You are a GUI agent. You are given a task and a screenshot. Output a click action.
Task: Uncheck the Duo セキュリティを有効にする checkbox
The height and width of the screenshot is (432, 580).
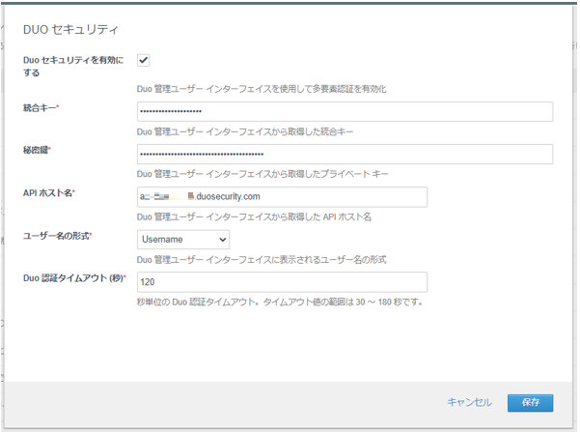[143, 60]
